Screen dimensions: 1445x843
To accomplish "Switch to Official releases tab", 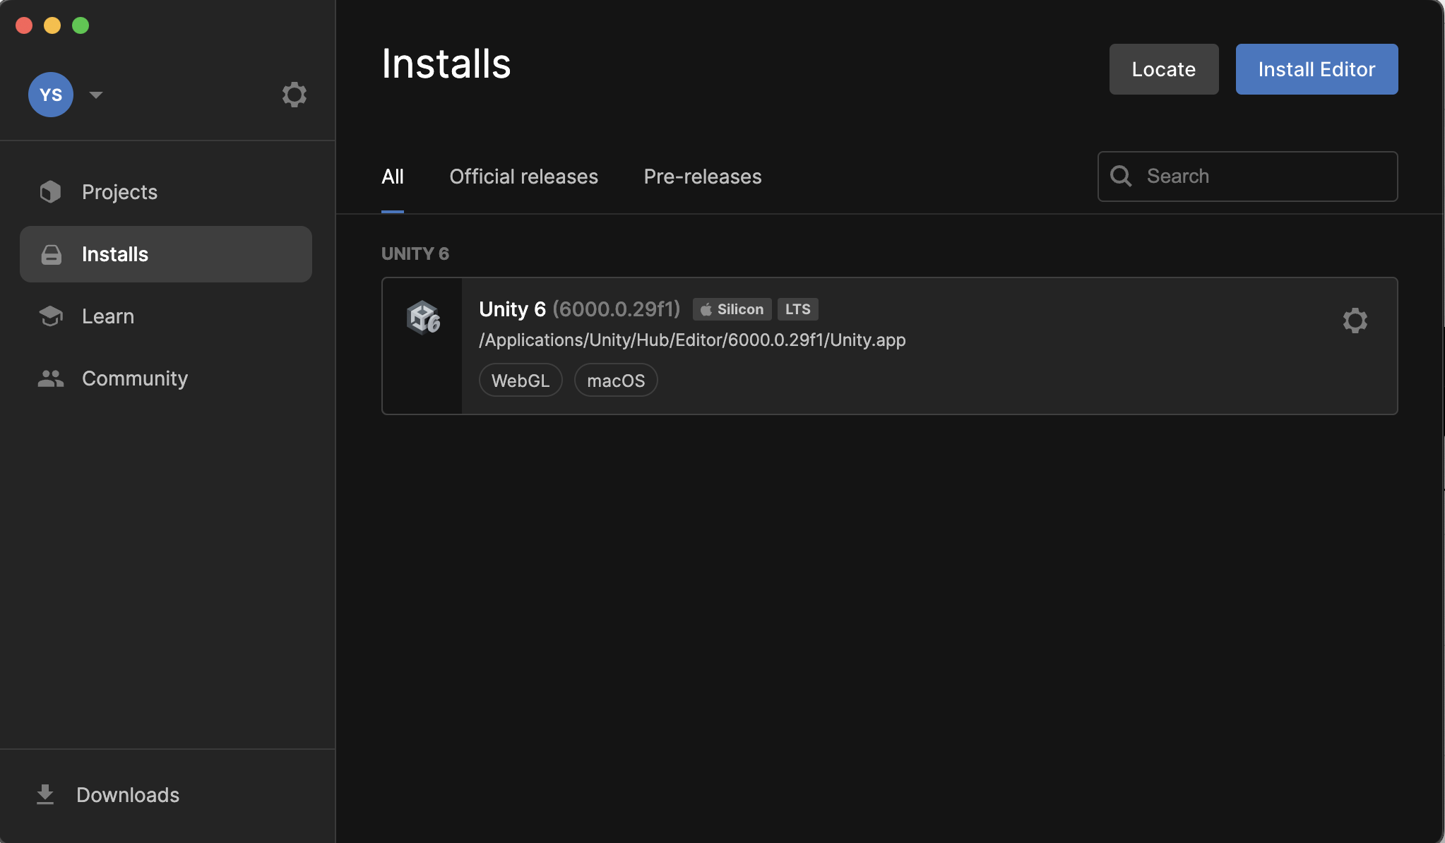I will [524, 177].
